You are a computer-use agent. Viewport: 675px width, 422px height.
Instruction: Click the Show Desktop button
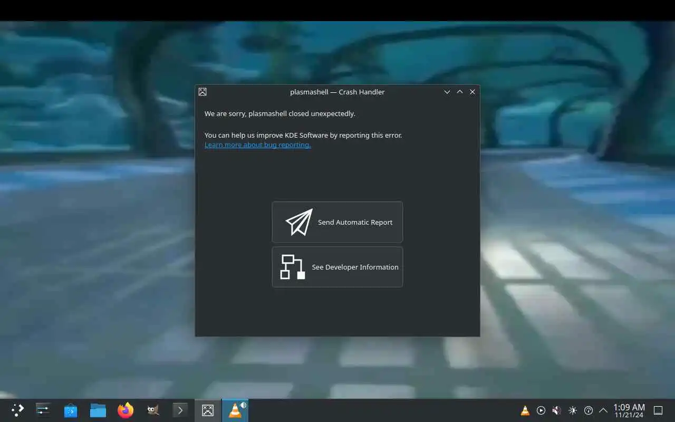click(658, 410)
